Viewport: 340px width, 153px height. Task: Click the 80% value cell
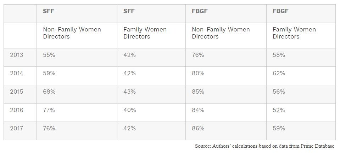pyautogui.click(x=198, y=73)
